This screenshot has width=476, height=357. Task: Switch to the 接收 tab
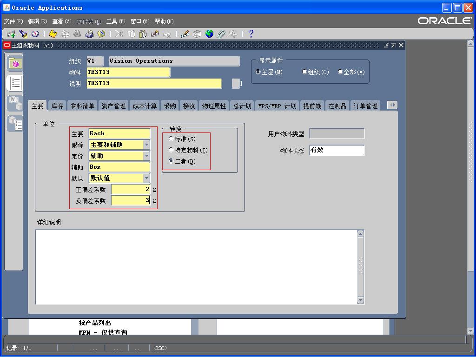(189, 106)
